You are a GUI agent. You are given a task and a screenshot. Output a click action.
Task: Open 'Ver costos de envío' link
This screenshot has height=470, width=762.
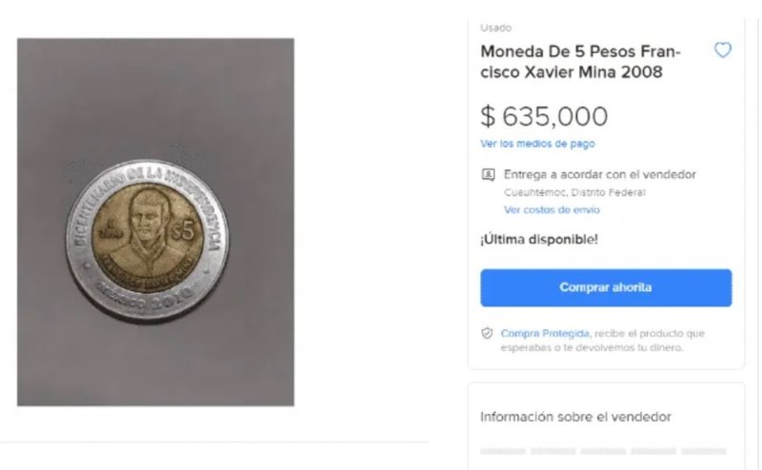click(551, 209)
